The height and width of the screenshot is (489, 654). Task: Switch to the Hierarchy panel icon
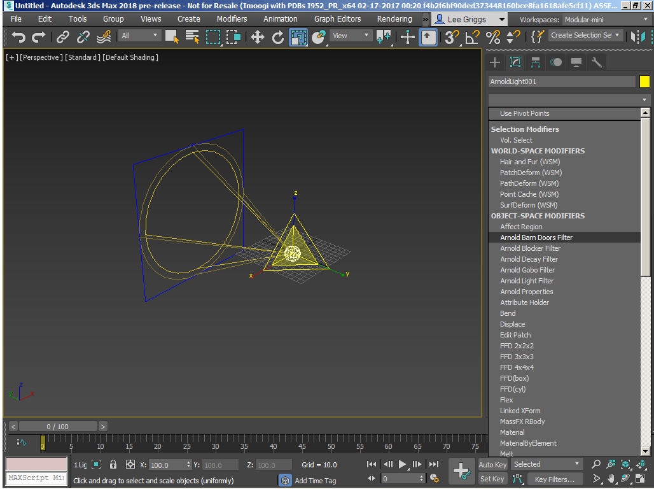536,62
